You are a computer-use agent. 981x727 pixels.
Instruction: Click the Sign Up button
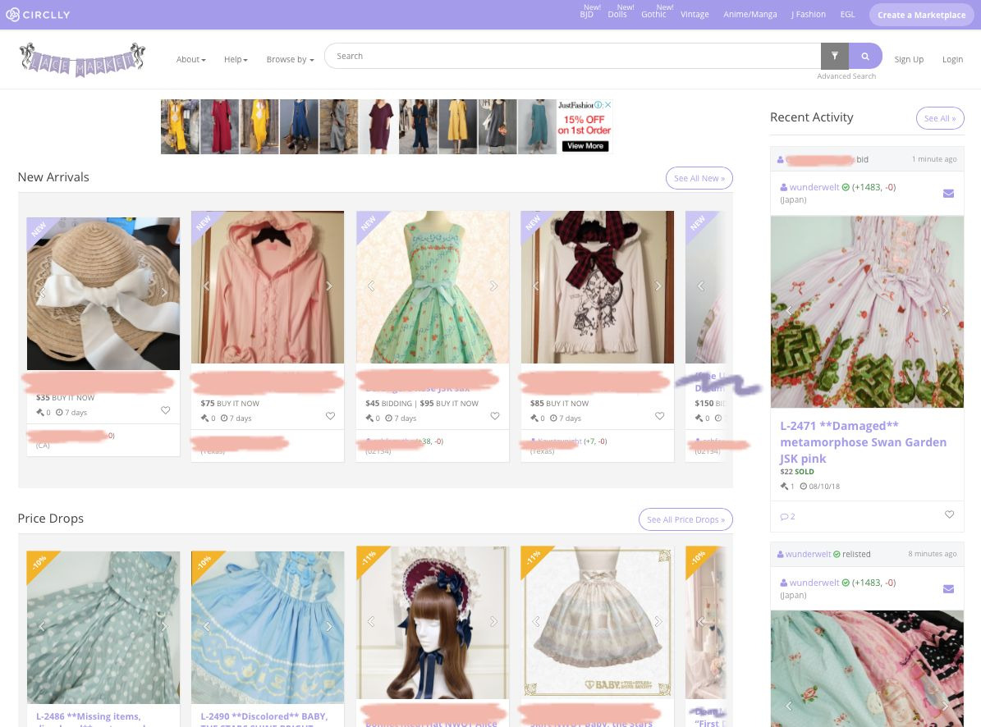(909, 59)
